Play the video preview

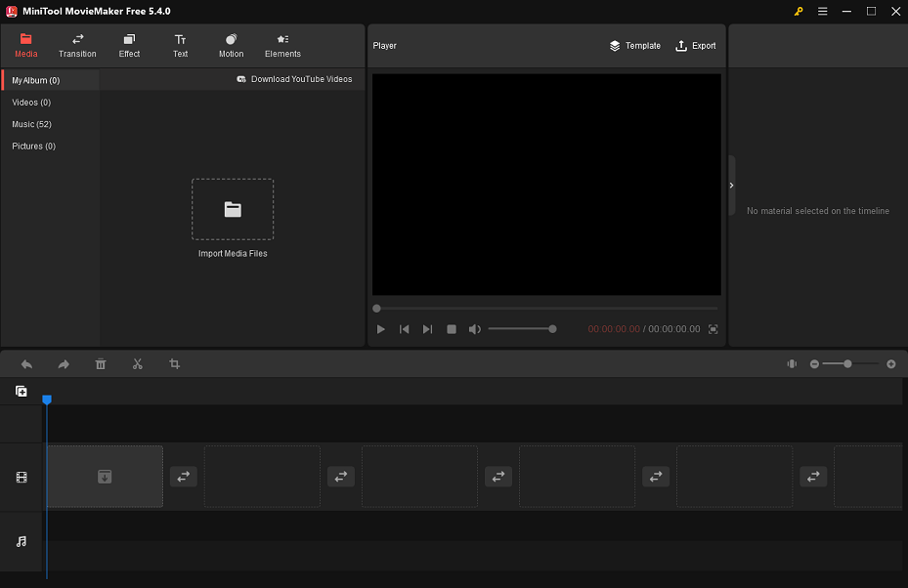(x=380, y=329)
